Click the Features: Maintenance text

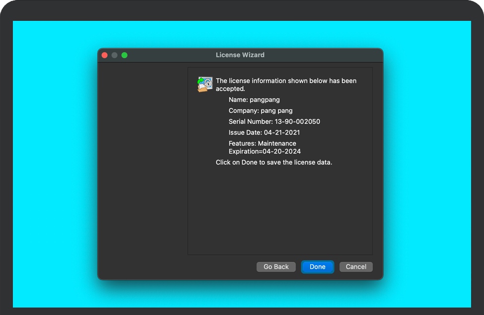(263, 143)
